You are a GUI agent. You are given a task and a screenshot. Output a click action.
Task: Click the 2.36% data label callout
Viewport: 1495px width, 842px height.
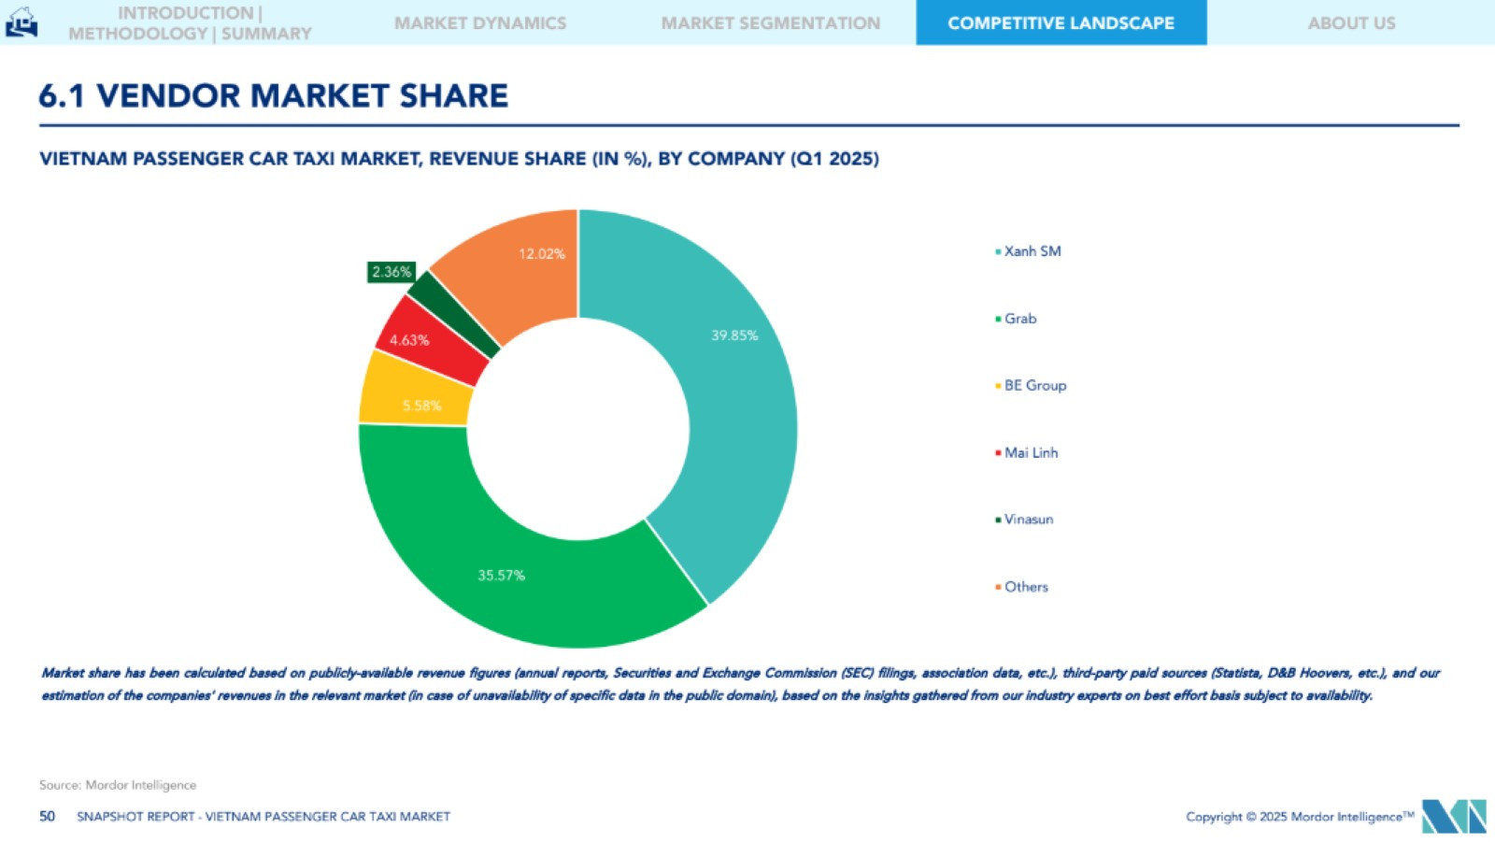(x=391, y=272)
